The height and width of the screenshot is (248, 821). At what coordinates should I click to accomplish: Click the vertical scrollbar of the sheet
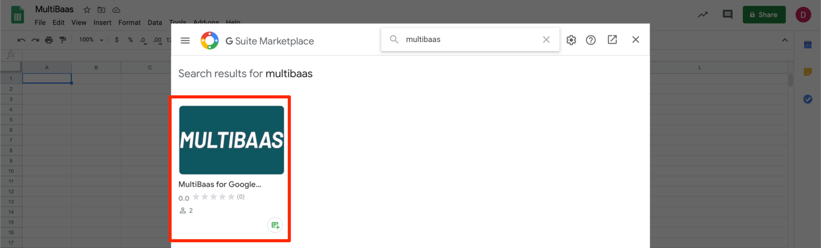(x=791, y=80)
